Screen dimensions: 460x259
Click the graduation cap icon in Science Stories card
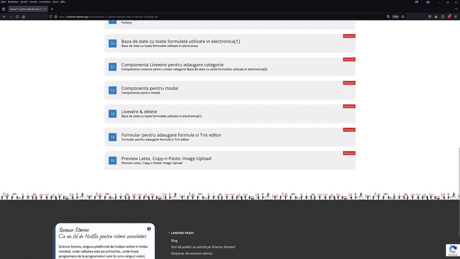[149, 229]
